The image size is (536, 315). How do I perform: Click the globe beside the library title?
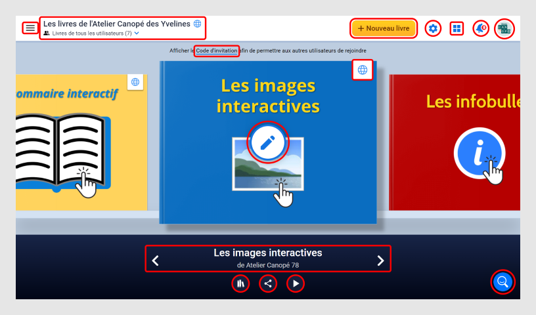click(x=196, y=24)
